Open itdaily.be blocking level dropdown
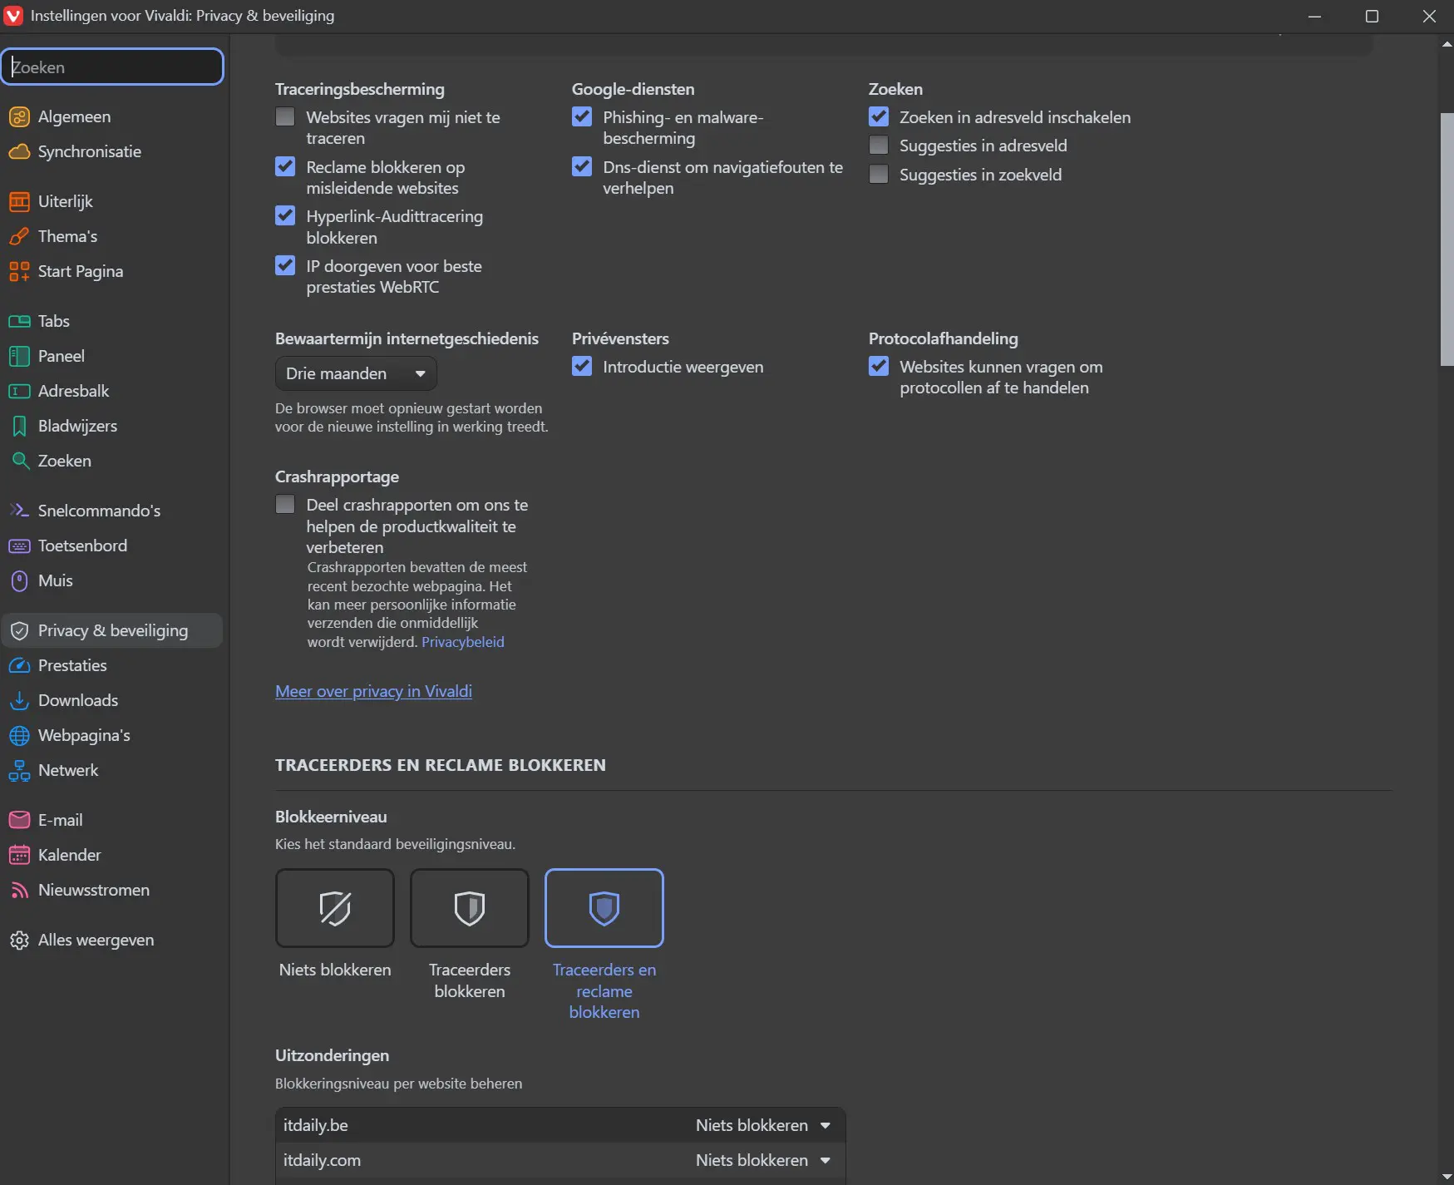Image resolution: width=1454 pixels, height=1185 pixels. (x=763, y=1125)
